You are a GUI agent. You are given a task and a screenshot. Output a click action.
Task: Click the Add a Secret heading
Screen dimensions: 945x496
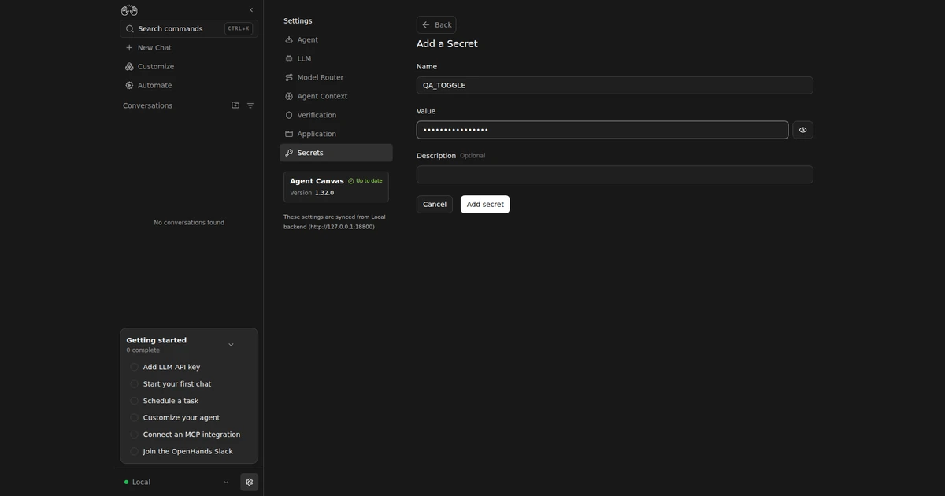point(447,44)
